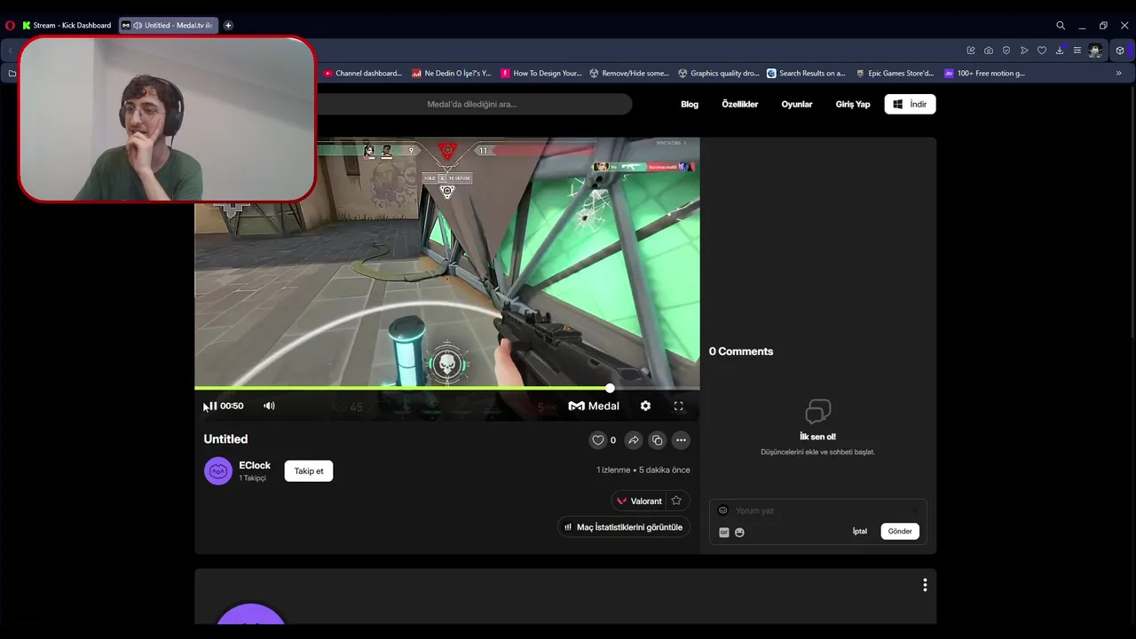Submit comment with Gönder button
This screenshot has height=639, width=1136.
(x=900, y=532)
